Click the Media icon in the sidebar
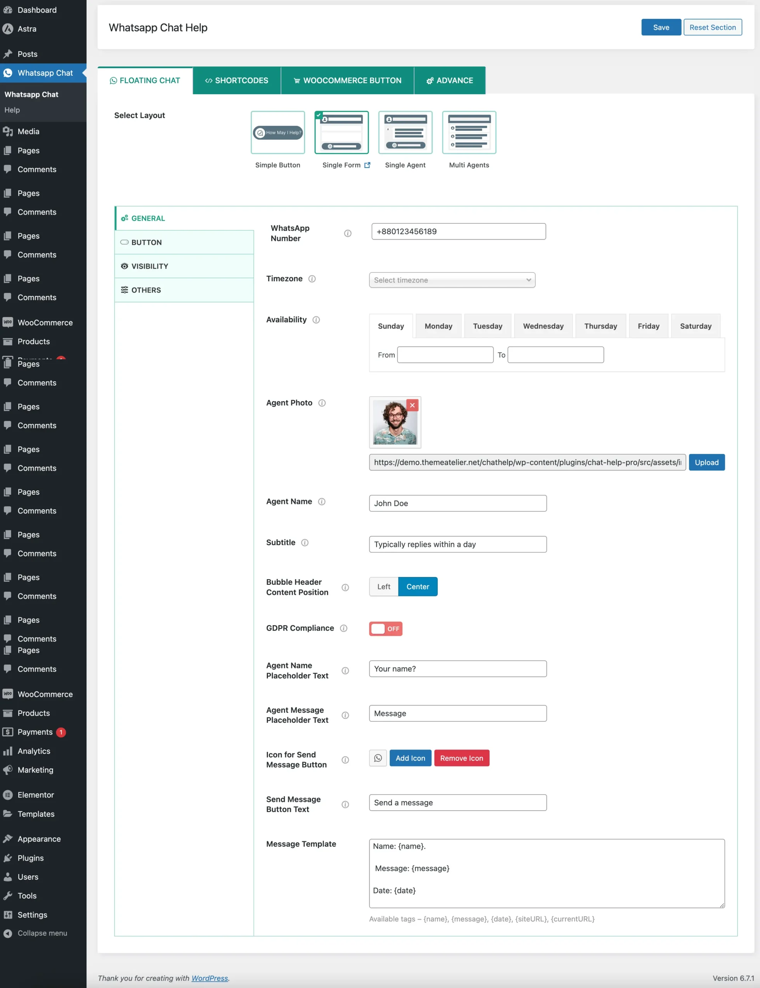The width and height of the screenshot is (760, 988). [x=8, y=132]
